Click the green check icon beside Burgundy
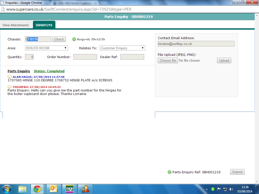Viewport: 259px width, 194px height. (x=74, y=39)
